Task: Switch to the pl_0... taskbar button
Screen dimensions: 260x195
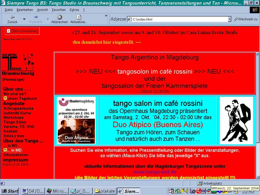Action: [81, 191]
